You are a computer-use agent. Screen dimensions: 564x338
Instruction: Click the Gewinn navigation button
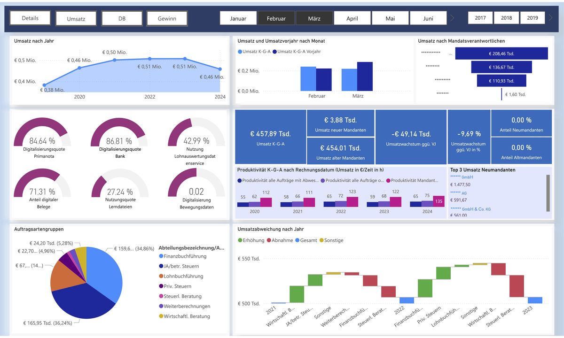coord(167,18)
